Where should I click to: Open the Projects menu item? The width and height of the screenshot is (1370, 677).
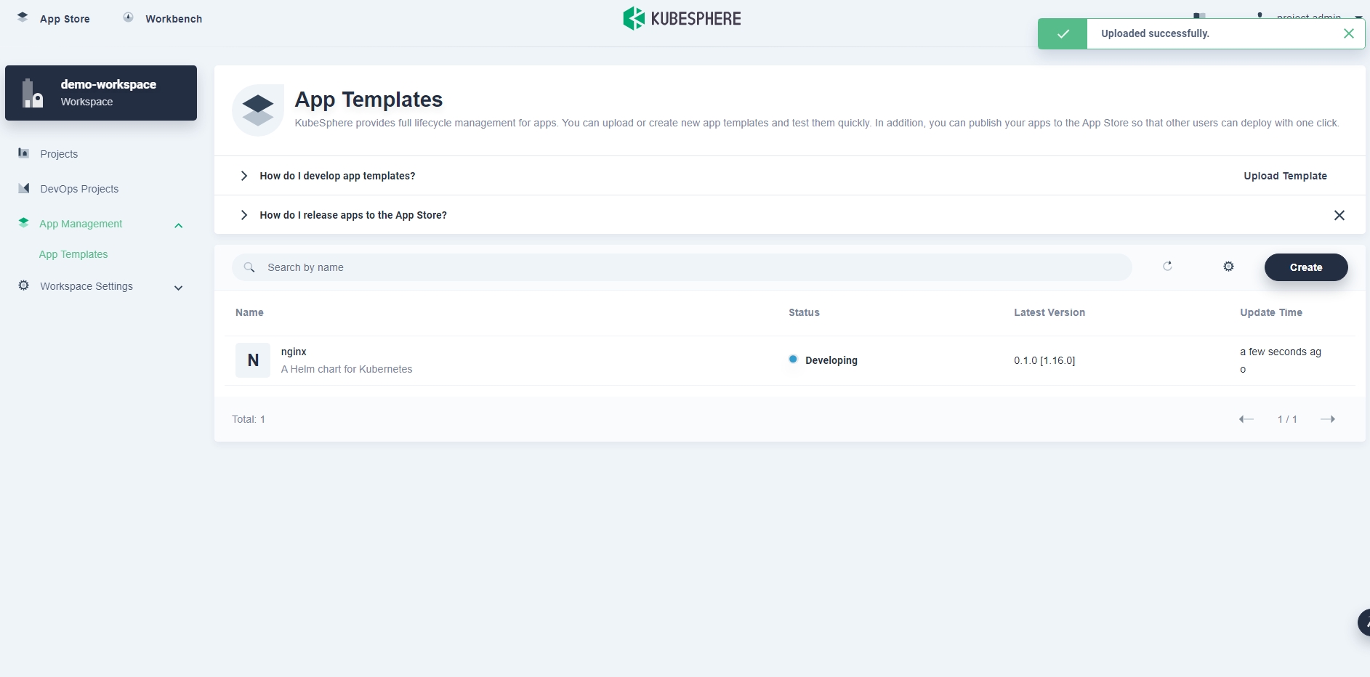coord(59,154)
